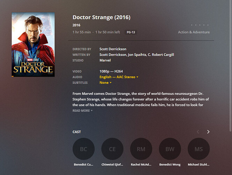This screenshot has width=232, height=175.
Task: Click the Benedict Wong name label
Action: pos(170,164)
